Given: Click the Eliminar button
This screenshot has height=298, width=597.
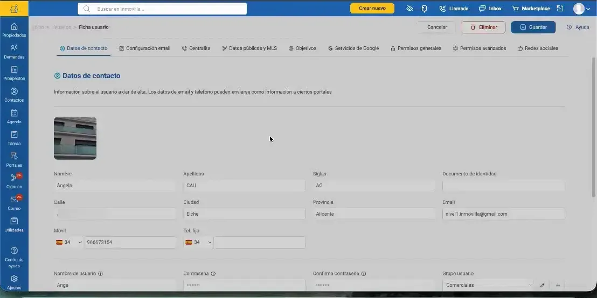Looking at the screenshot, I should tap(483, 27).
